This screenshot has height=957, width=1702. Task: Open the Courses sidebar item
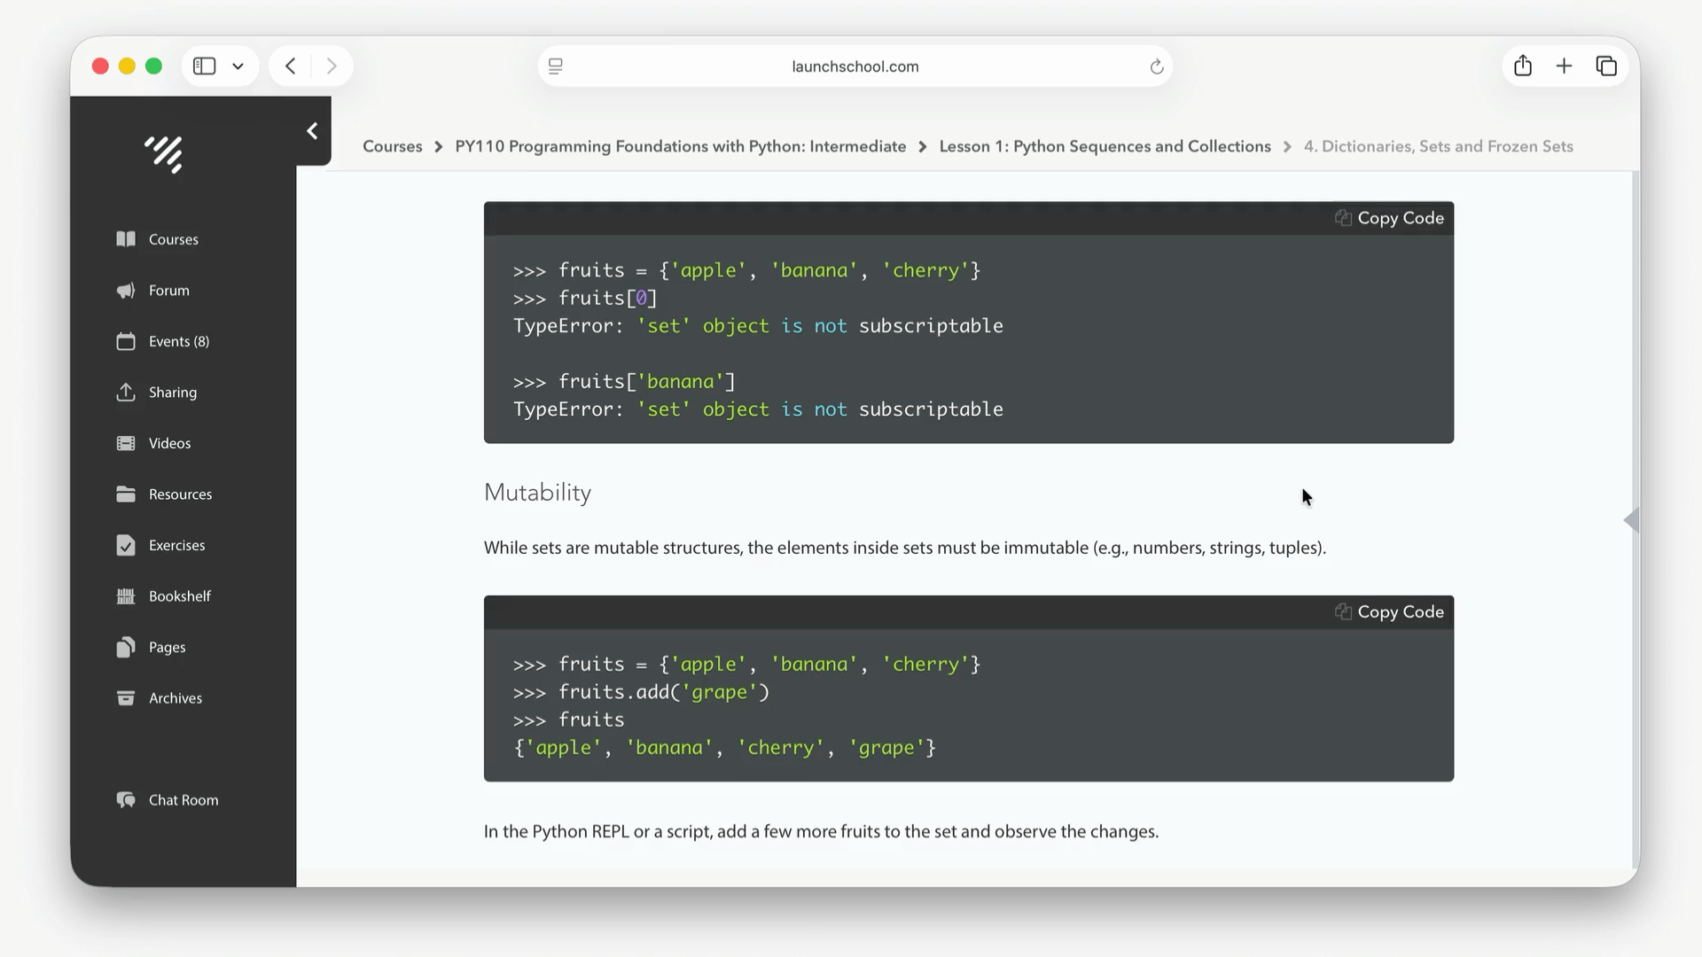click(x=173, y=239)
